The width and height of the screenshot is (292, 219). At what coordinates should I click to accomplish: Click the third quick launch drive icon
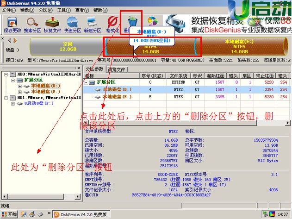41,214
